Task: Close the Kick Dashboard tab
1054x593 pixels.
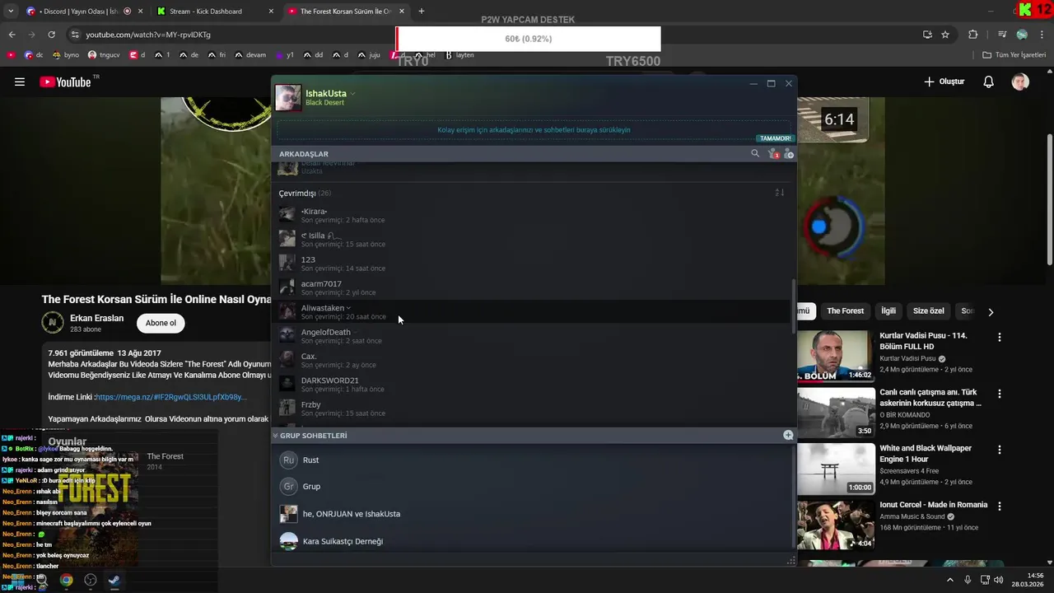Action: click(x=271, y=12)
